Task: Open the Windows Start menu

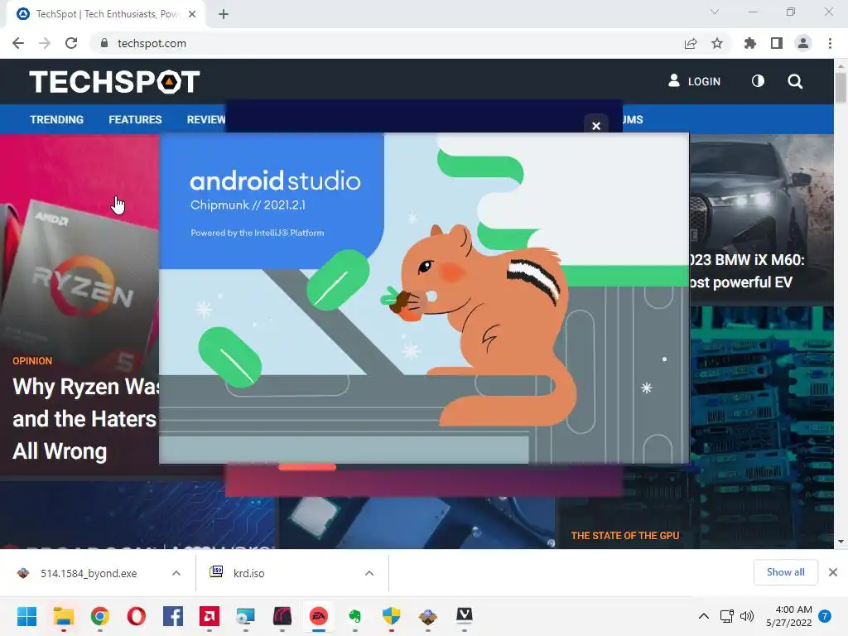Action: [26, 616]
